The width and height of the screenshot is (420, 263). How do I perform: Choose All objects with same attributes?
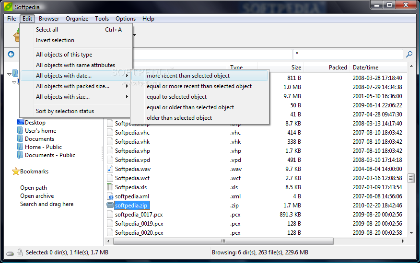coord(75,65)
